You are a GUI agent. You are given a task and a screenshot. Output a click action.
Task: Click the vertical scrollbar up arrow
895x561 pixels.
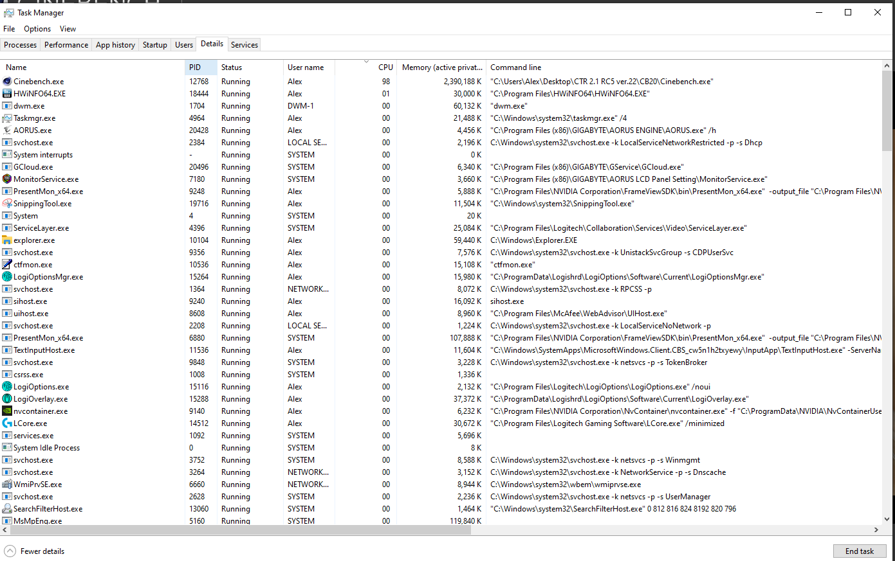coord(887,66)
